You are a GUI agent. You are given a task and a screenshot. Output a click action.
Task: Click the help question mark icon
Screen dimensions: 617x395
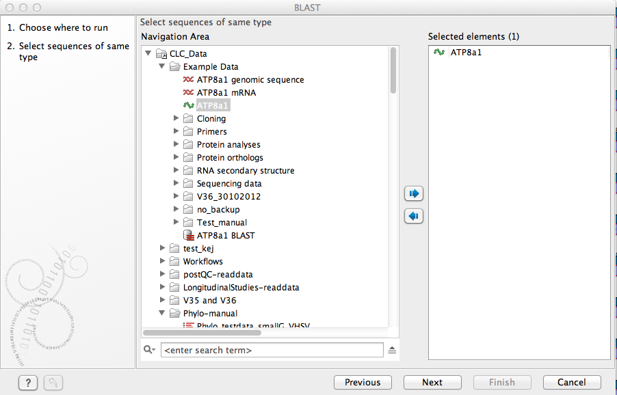[27, 383]
